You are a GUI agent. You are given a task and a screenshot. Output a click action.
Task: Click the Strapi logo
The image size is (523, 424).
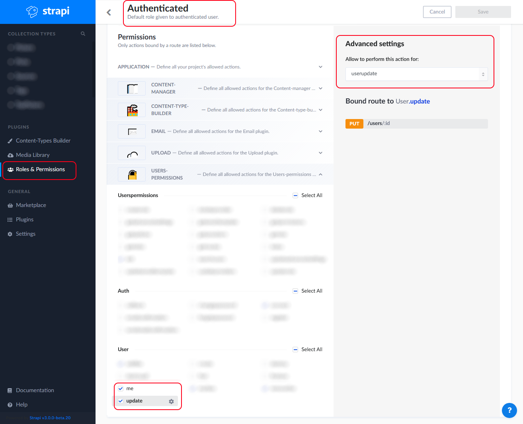pyautogui.click(x=48, y=12)
